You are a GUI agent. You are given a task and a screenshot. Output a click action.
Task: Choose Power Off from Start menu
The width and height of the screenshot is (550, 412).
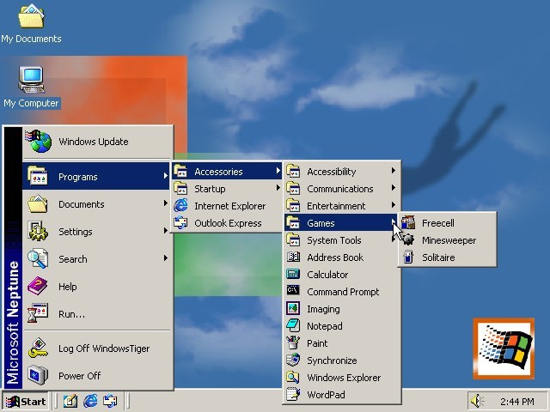(x=97, y=376)
